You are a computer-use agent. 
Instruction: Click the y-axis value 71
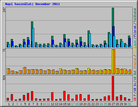click(x=4, y=50)
